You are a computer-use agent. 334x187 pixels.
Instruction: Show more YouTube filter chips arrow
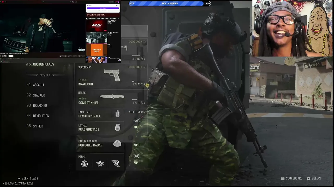118,18
